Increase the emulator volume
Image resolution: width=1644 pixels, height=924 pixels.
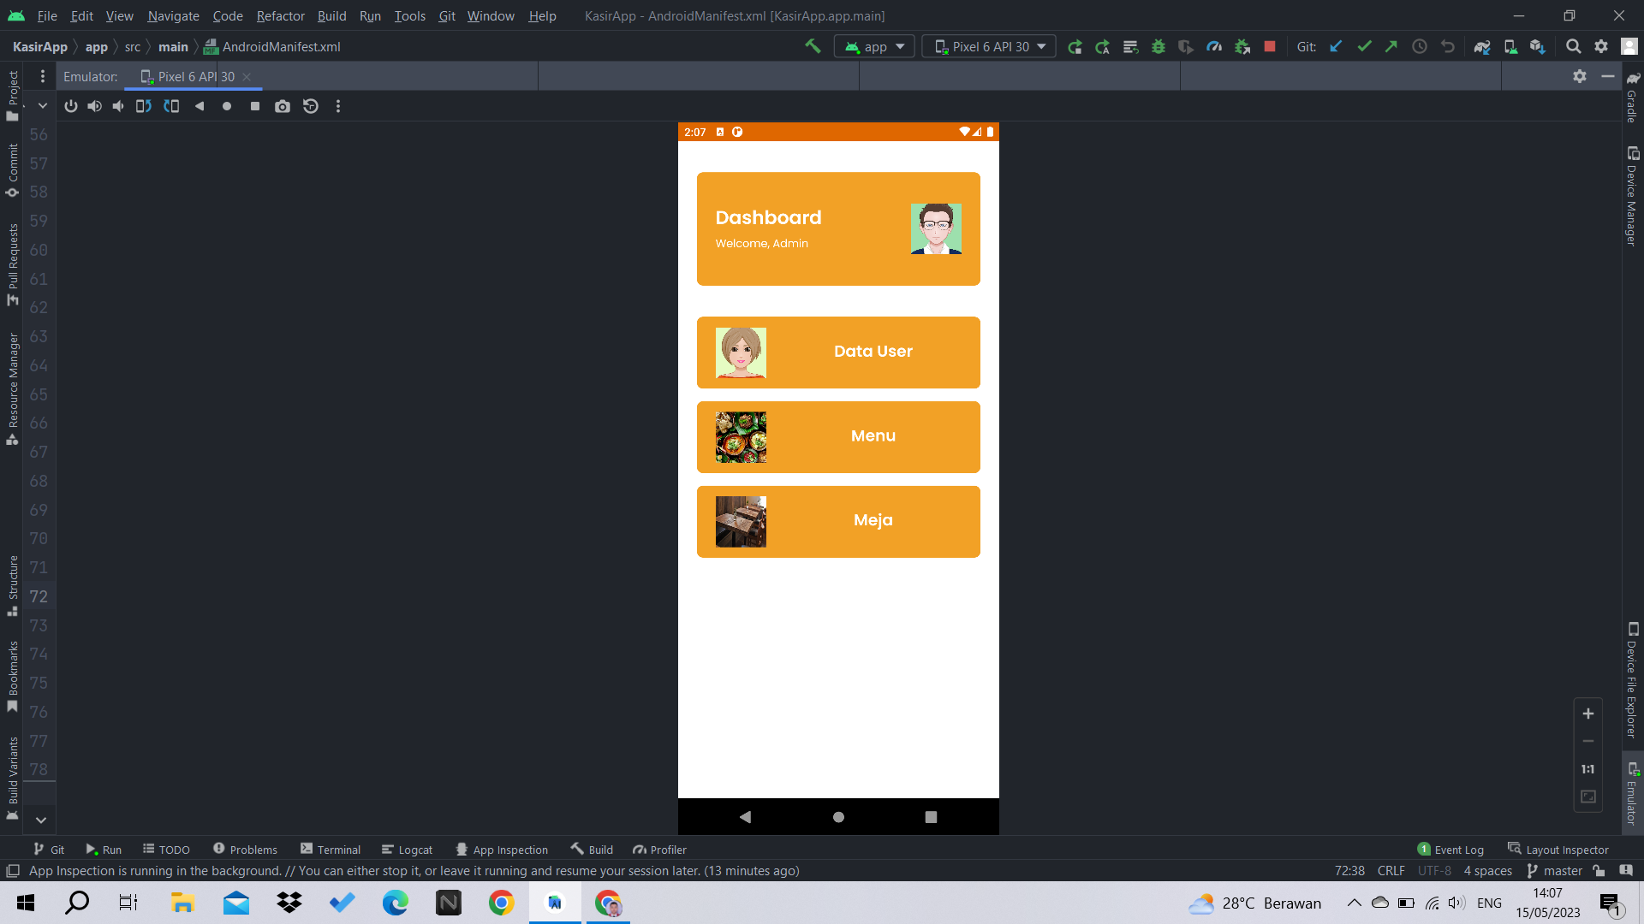click(94, 106)
